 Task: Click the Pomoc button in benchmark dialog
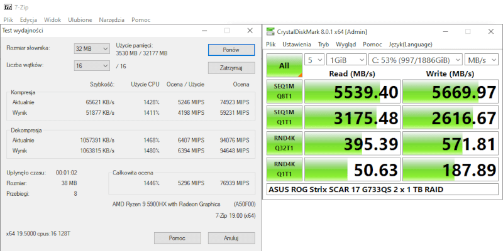177,238
